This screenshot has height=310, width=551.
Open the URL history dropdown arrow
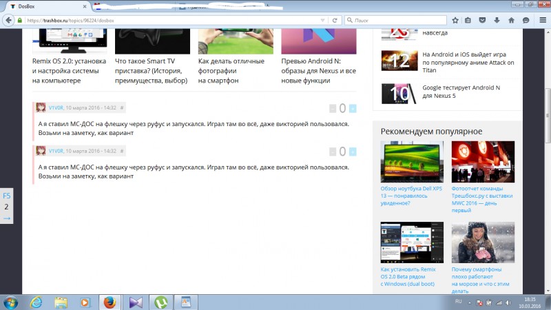click(x=322, y=21)
